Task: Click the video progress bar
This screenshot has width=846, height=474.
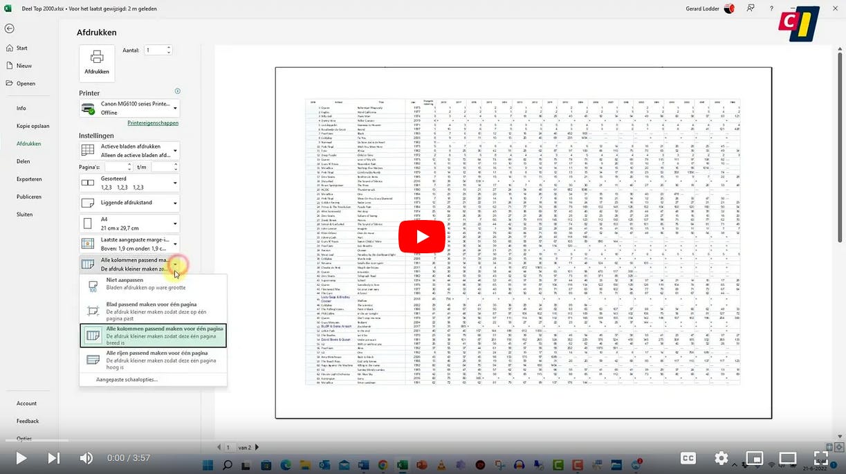Action: [x=423, y=440]
